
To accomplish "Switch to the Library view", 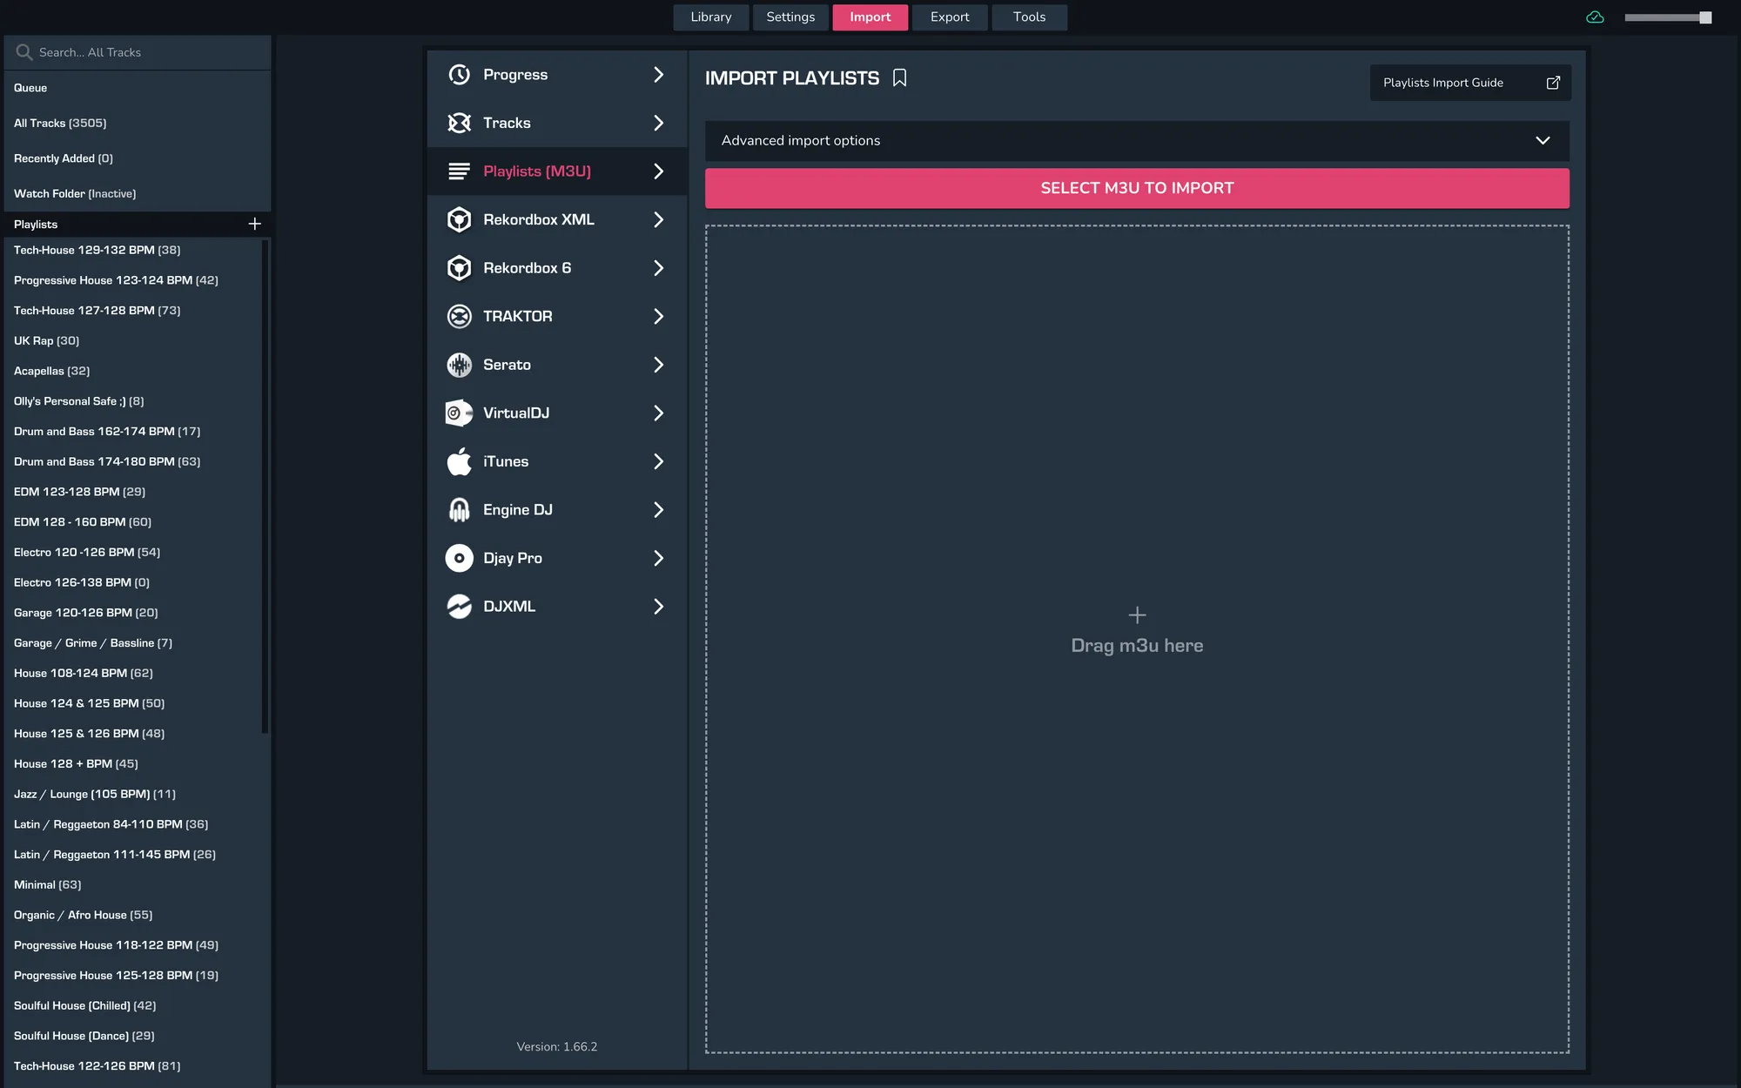I will click(x=710, y=17).
